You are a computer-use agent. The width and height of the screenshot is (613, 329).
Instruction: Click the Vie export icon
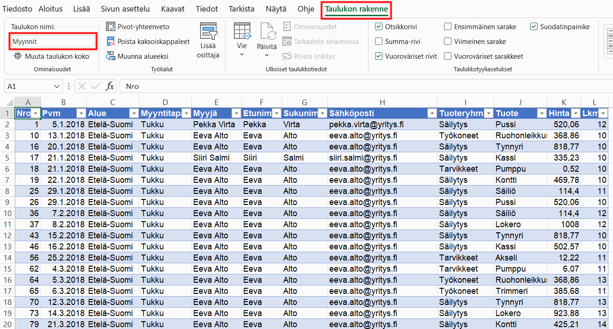click(x=242, y=31)
